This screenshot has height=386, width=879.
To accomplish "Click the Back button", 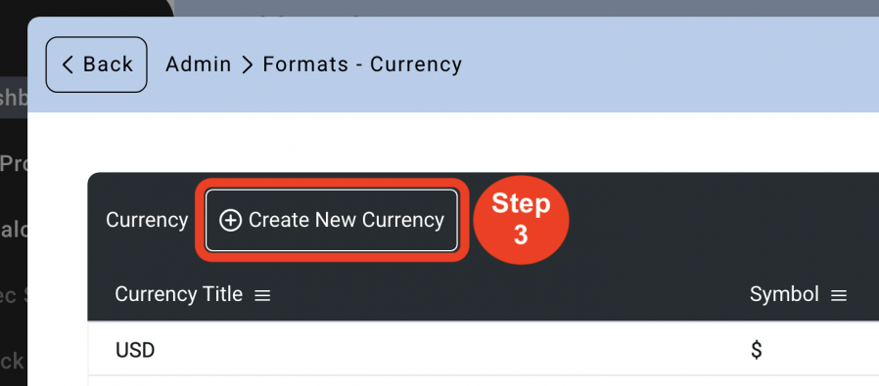I will [x=97, y=64].
